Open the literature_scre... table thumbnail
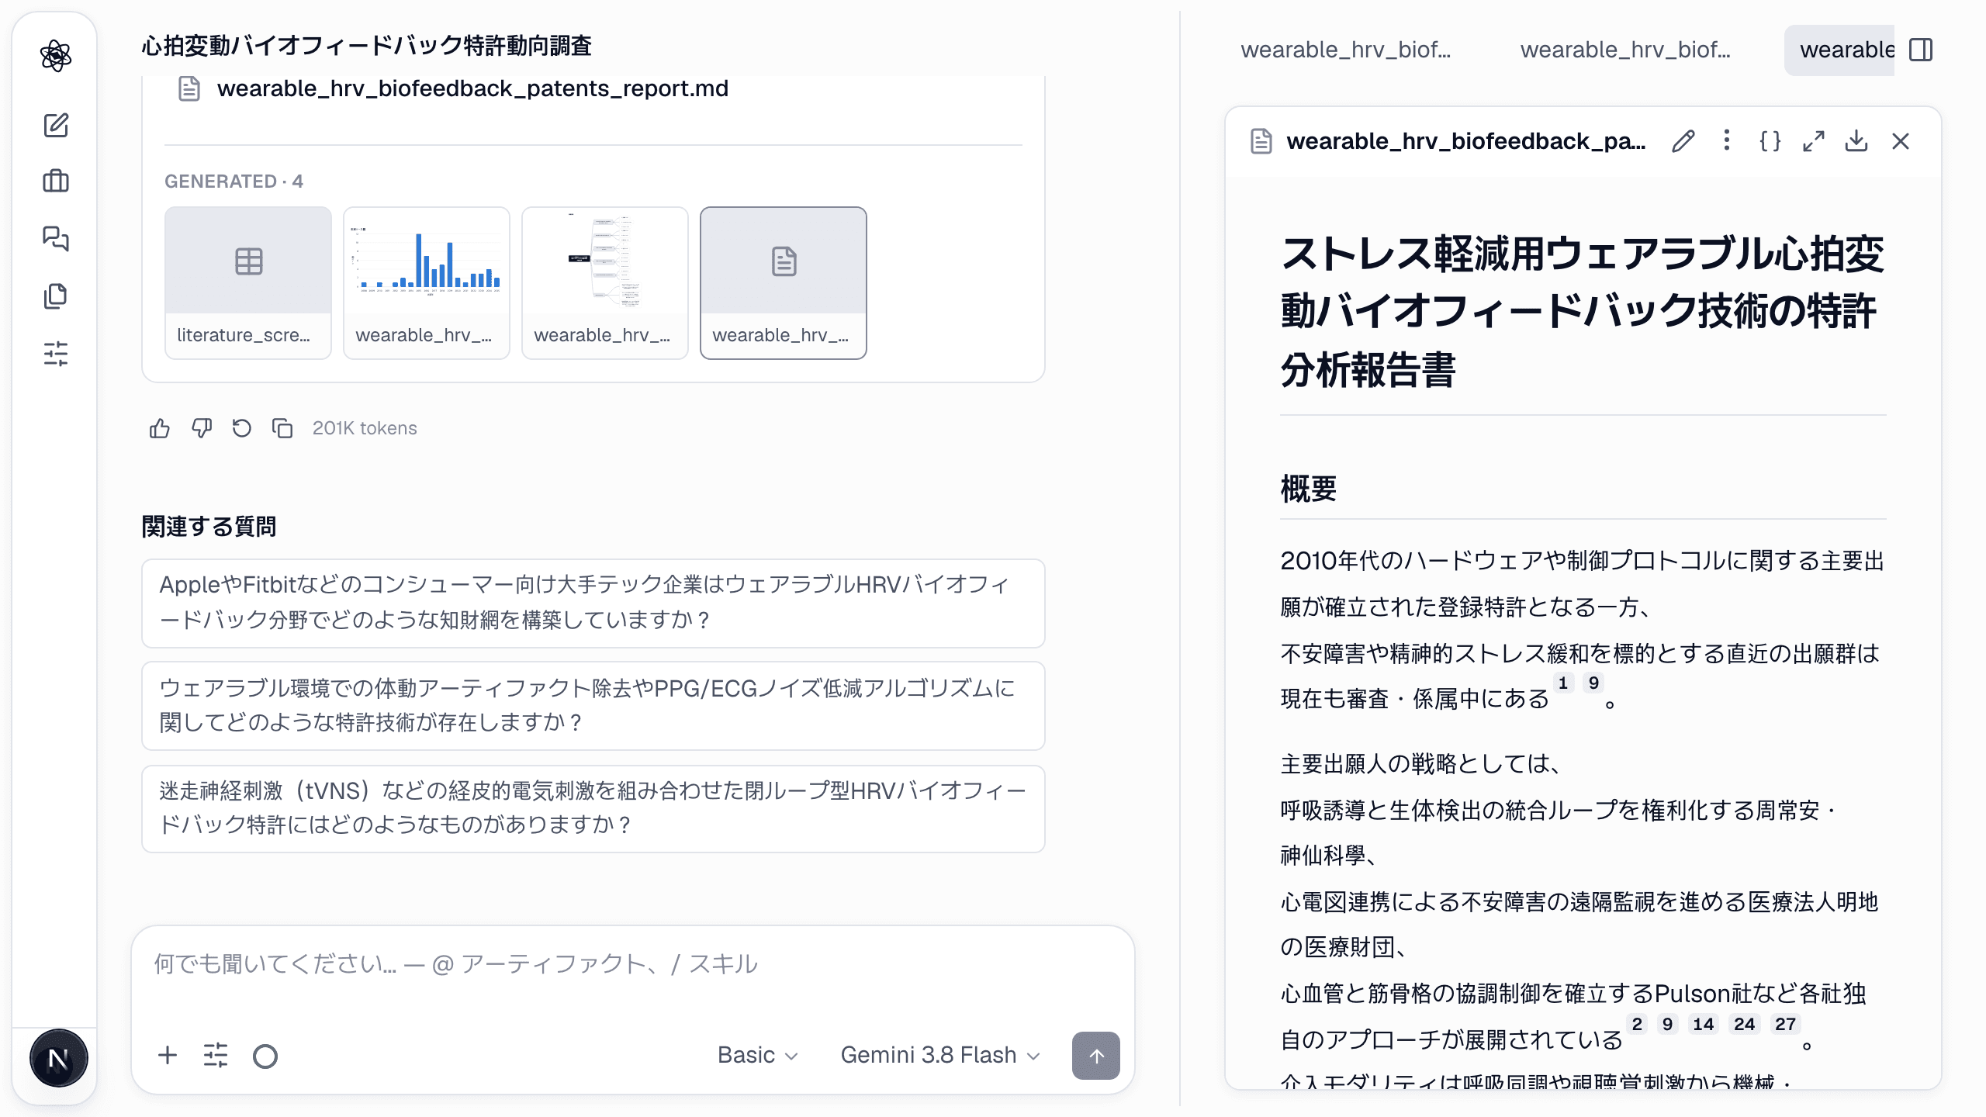The width and height of the screenshot is (1986, 1117). coord(248,282)
